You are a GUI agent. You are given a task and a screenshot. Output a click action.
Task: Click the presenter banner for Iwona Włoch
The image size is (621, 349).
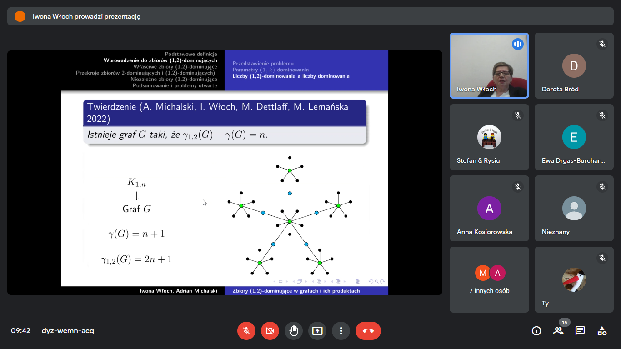86,16
